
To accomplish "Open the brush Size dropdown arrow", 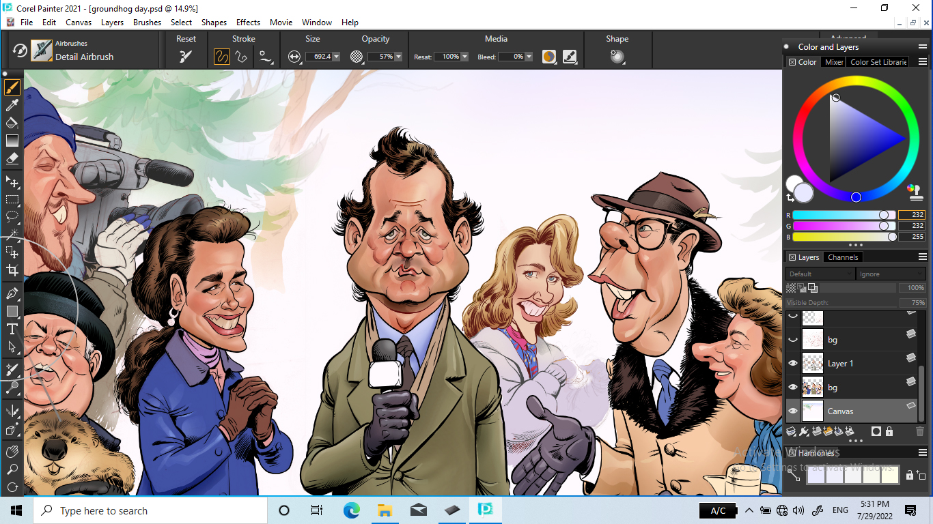I will [336, 57].
